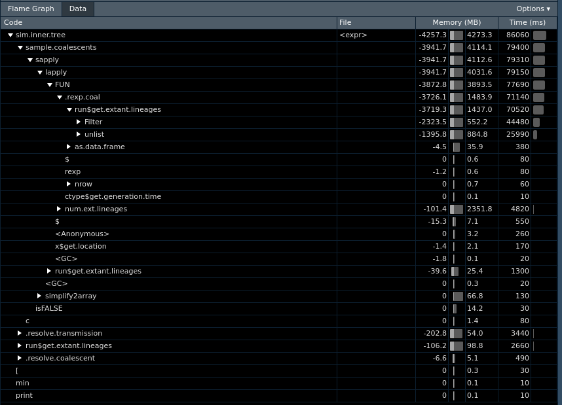Select the ctype$get.generation.time row
562x405 pixels.
pyautogui.click(x=279, y=196)
